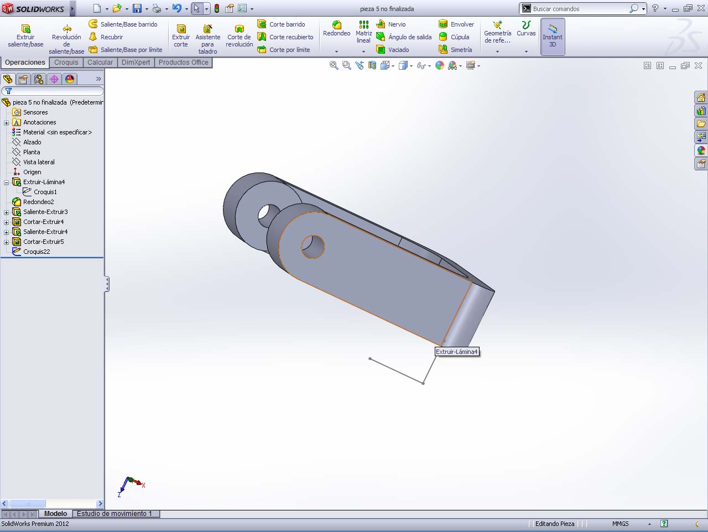Click the Save disk icon
This screenshot has height=532, width=708.
(137, 8)
